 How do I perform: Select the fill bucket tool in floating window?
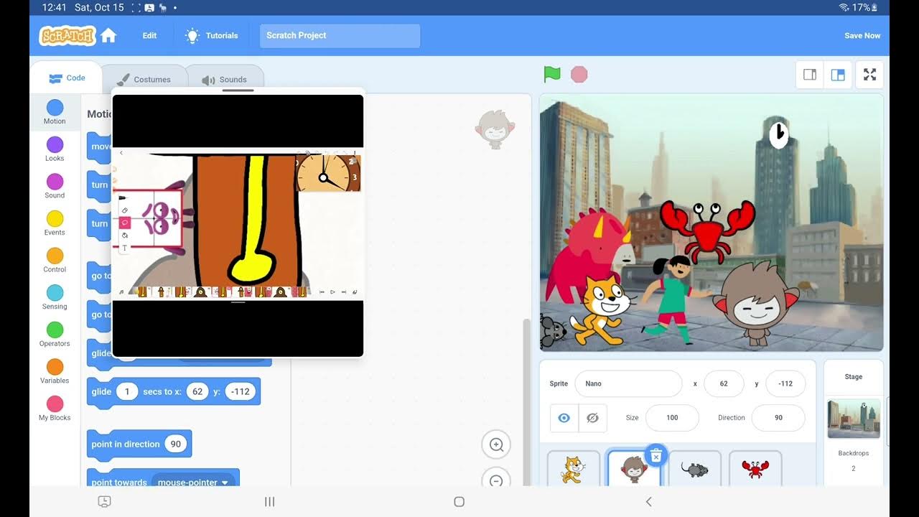point(124,236)
